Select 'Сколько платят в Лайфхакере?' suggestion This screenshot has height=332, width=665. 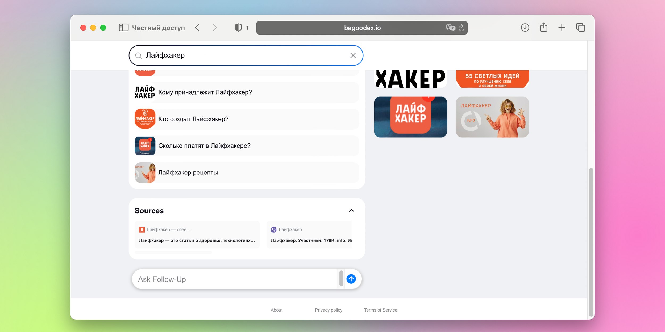(x=247, y=146)
